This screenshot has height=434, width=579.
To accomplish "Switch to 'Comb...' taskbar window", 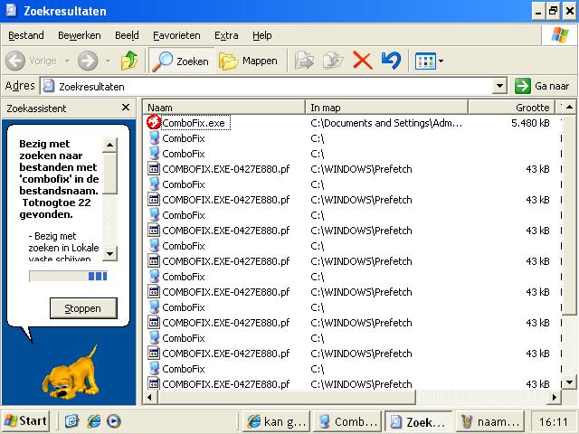I will pyautogui.click(x=347, y=421).
